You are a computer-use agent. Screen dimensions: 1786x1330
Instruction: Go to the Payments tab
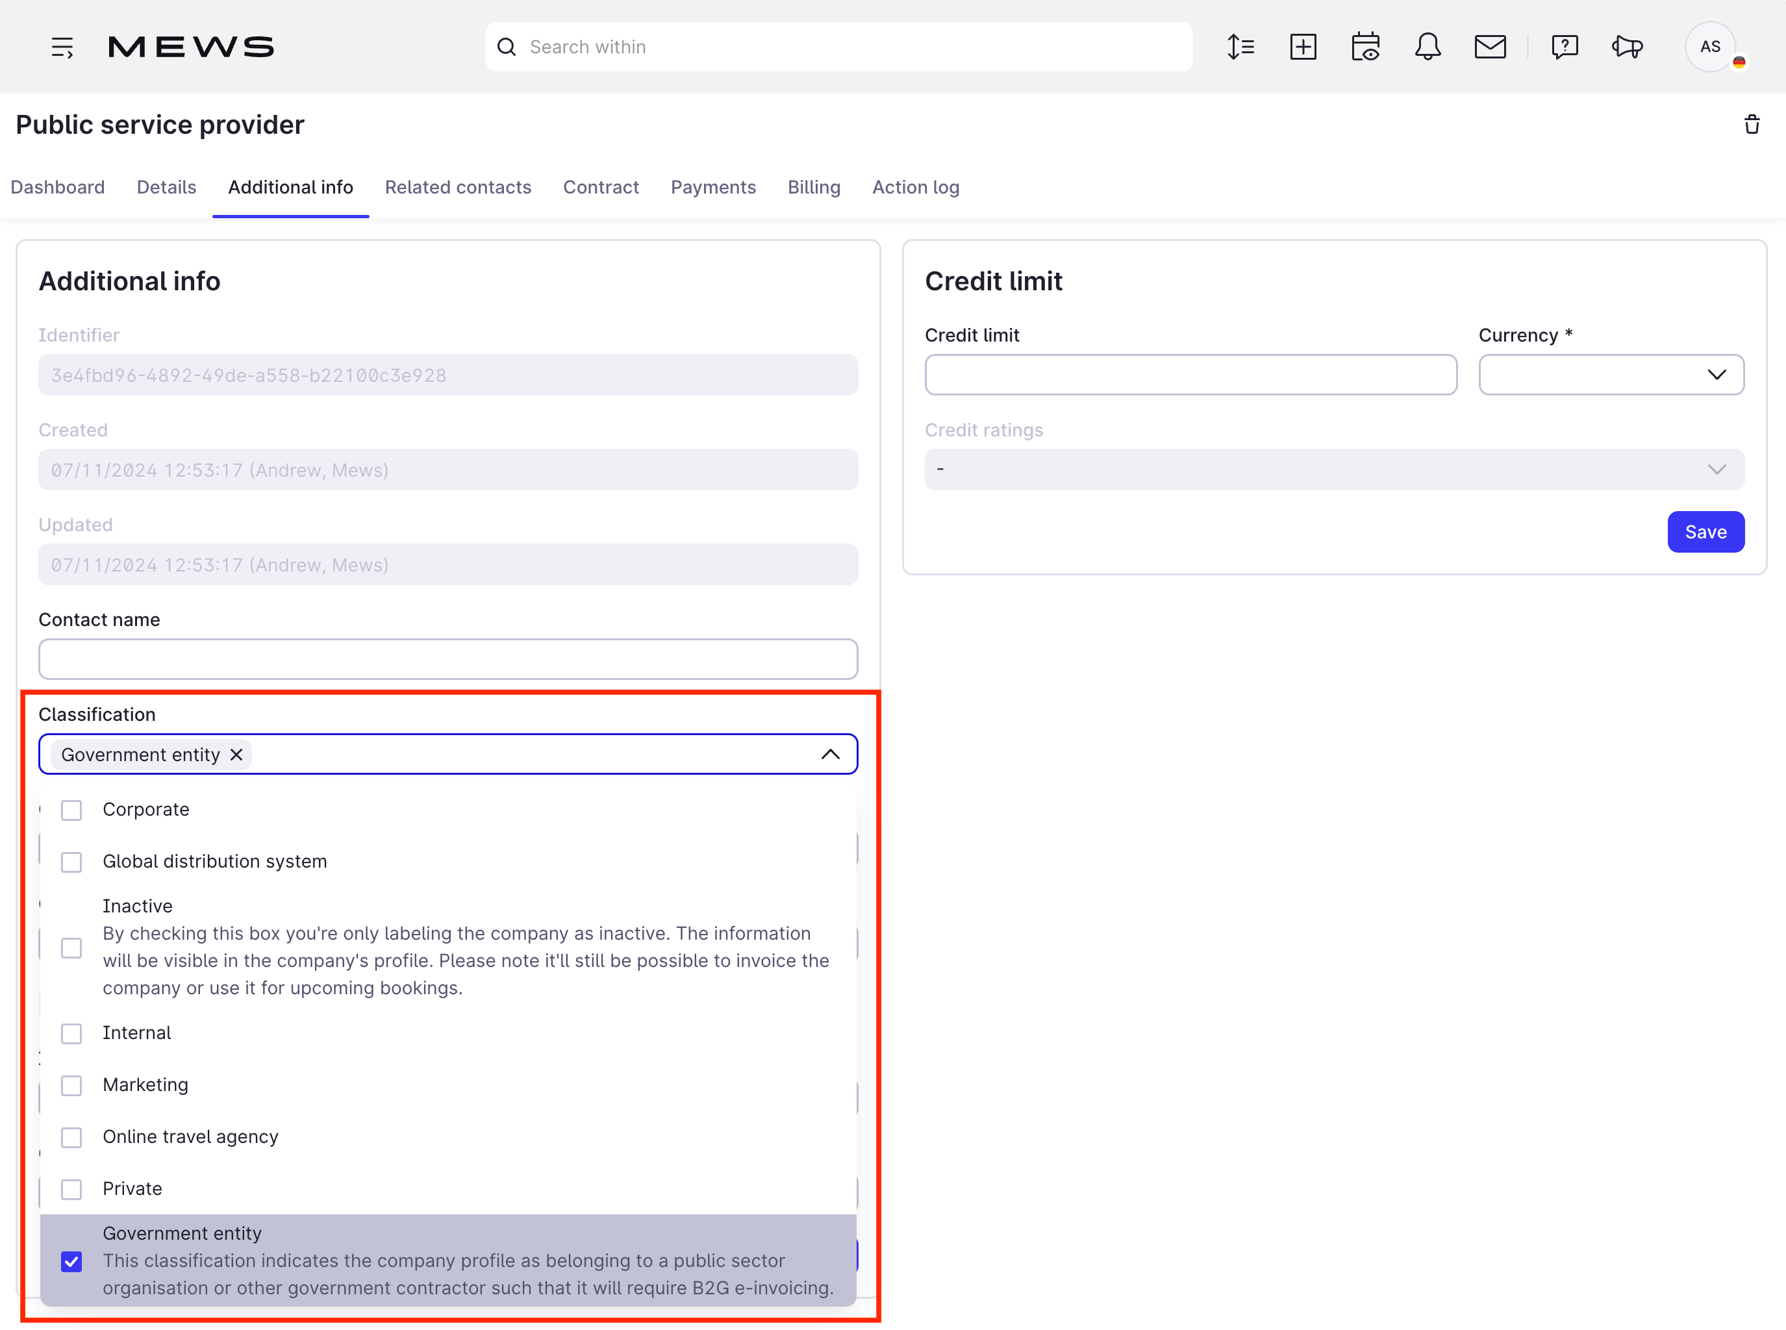click(714, 188)
